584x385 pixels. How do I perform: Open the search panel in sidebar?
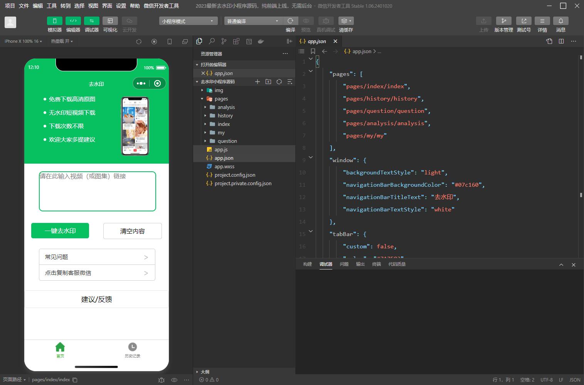pyautogui.click(x=212, y=41)
